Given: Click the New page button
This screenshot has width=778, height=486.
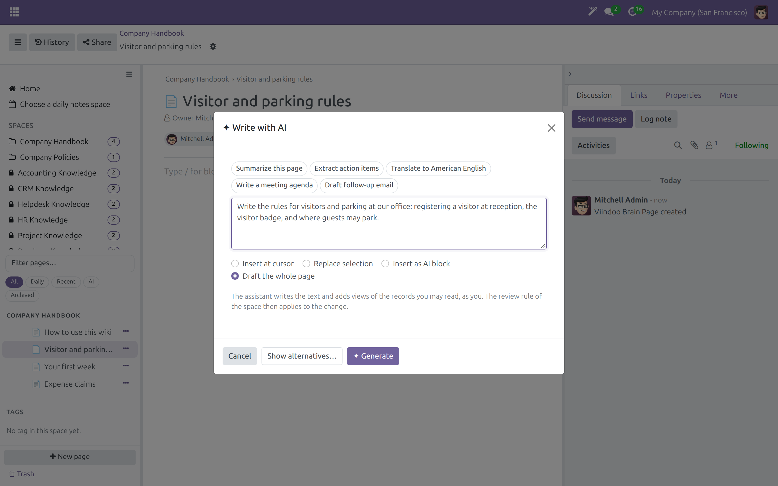Looking at the screenshot, I should point(70,457).
